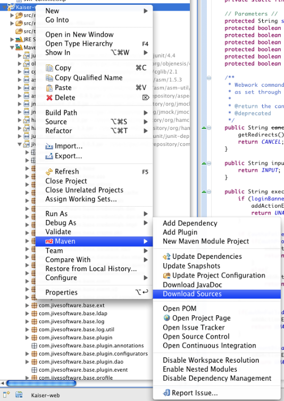This screenshot has height=401, width=284.
Task: Open the Run As submenu
Action: click(x=94, y=214)
